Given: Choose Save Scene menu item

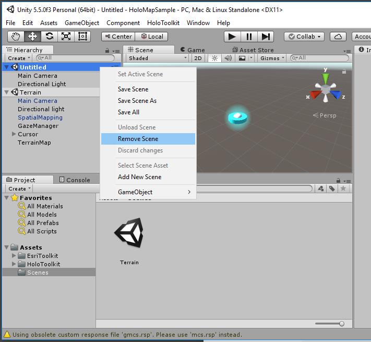Looking at the screenshot, I should 148,89.
